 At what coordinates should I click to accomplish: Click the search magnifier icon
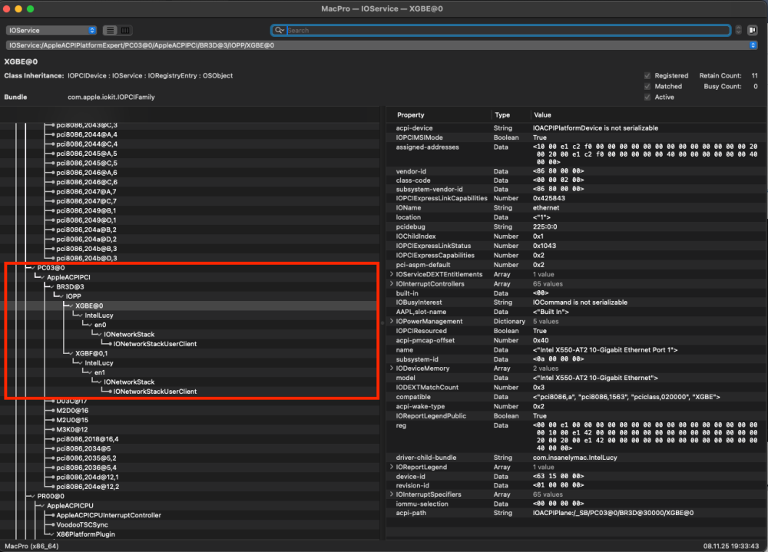click(x=279, y=31)
